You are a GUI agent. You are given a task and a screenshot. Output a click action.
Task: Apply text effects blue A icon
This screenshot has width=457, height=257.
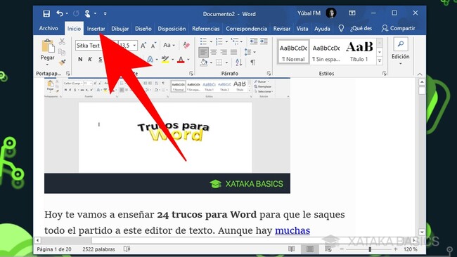(150, 60)
